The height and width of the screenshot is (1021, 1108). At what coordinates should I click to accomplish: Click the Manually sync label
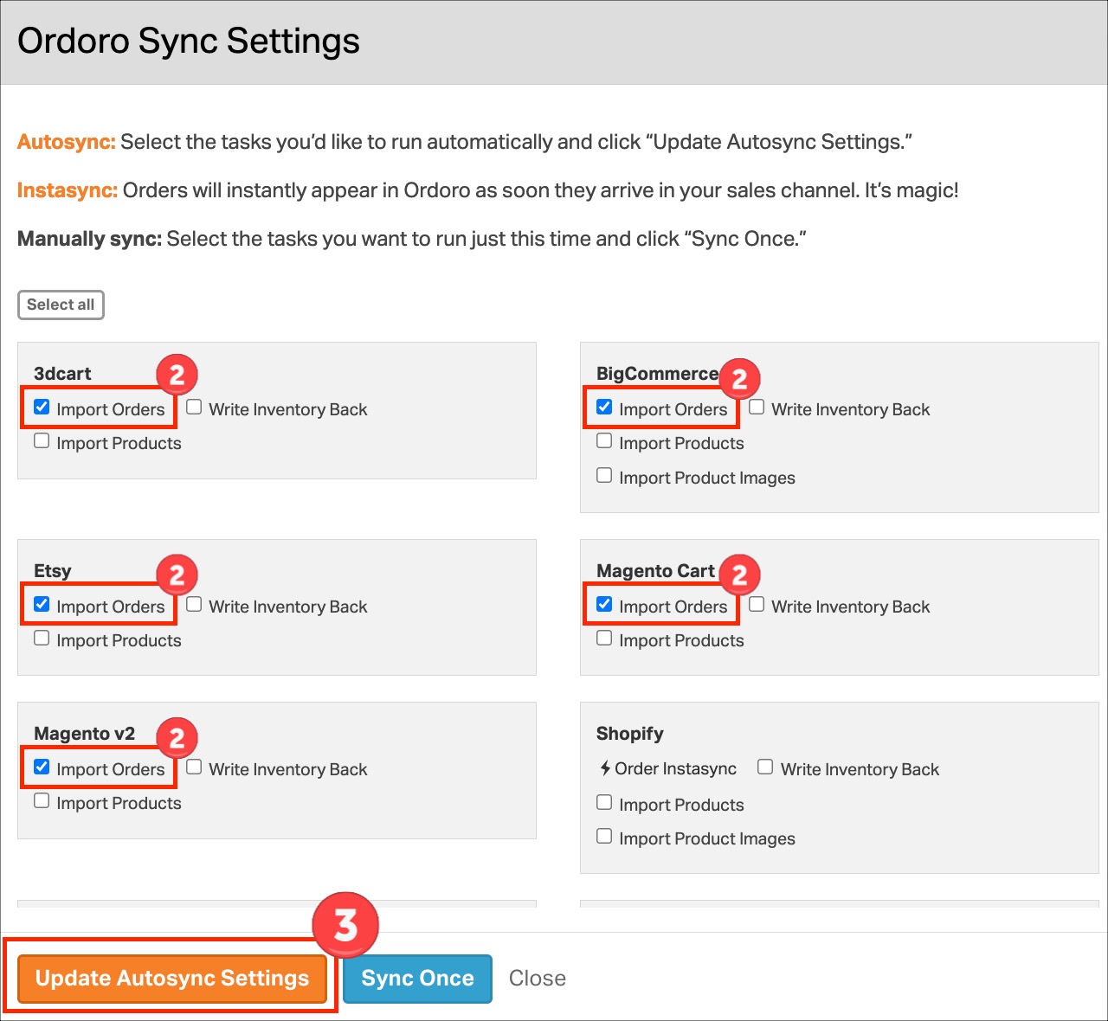[90, 239]
